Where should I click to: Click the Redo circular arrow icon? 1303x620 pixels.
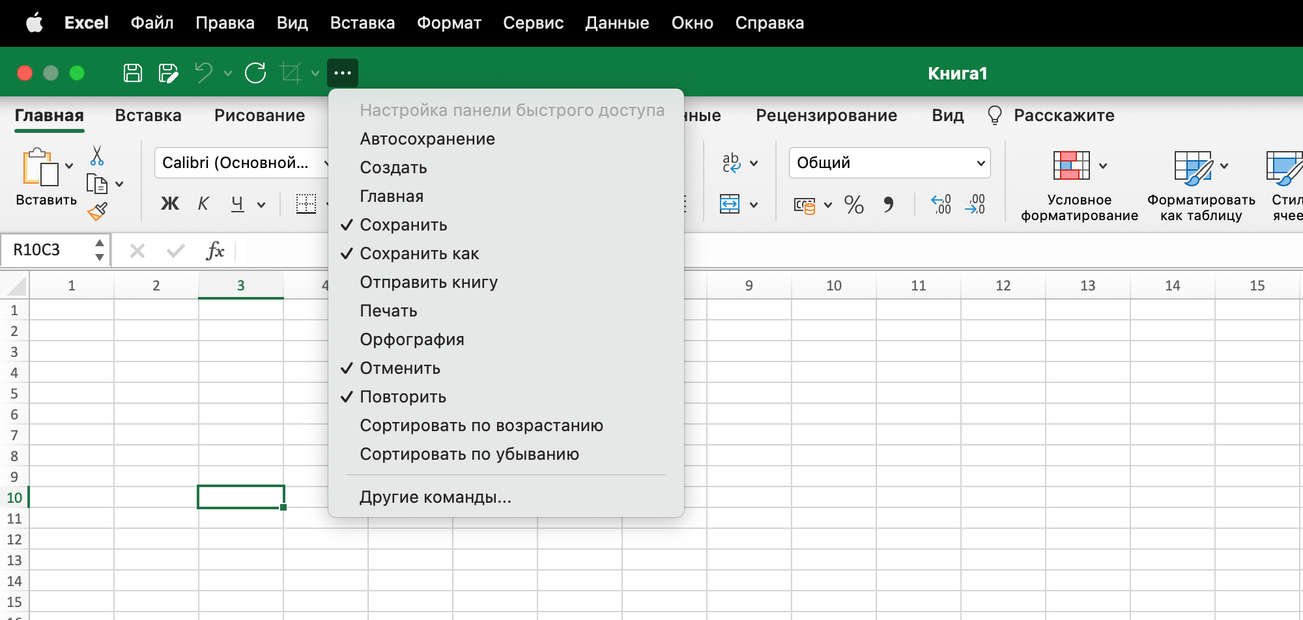pos(255,73)
